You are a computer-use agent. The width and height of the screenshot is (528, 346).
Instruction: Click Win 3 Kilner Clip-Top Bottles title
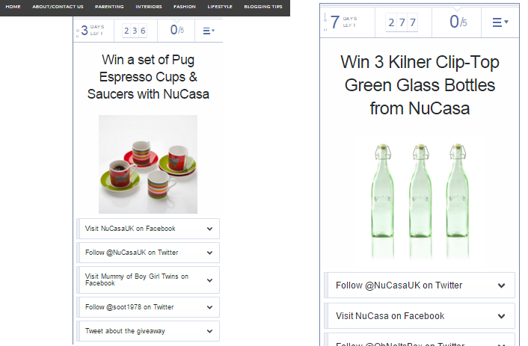tap(420, 85)
